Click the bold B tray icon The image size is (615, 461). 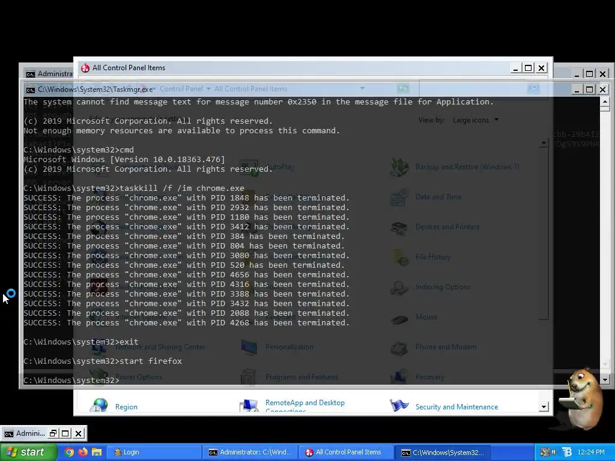click(567, 452)
